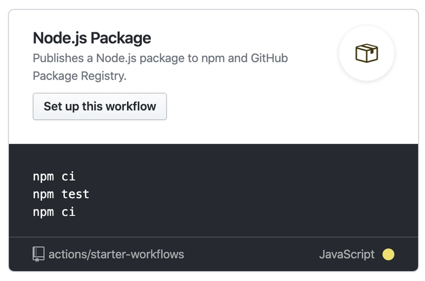425x281 pixels.
Task: Click 'starter-workflows' in the repository name
Action: coord(138,254)
